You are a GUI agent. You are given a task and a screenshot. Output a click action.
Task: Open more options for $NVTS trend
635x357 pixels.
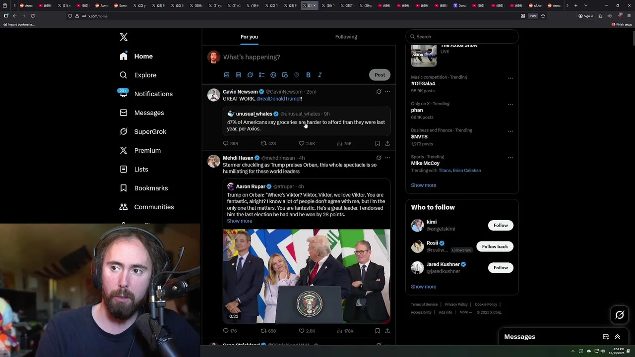click(510, 131)
